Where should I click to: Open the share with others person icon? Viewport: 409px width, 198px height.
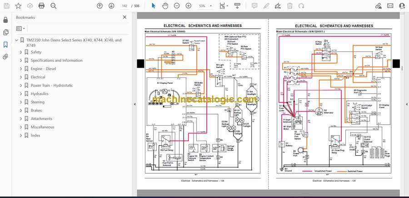[x=402, y=6]
